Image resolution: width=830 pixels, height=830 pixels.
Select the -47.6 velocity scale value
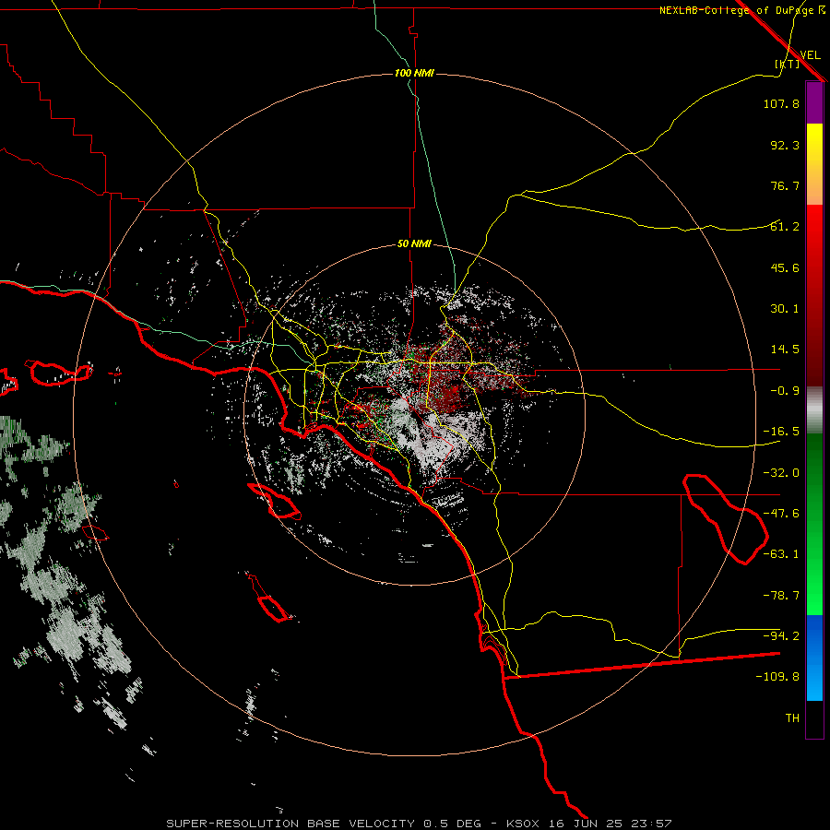[781, 514]
